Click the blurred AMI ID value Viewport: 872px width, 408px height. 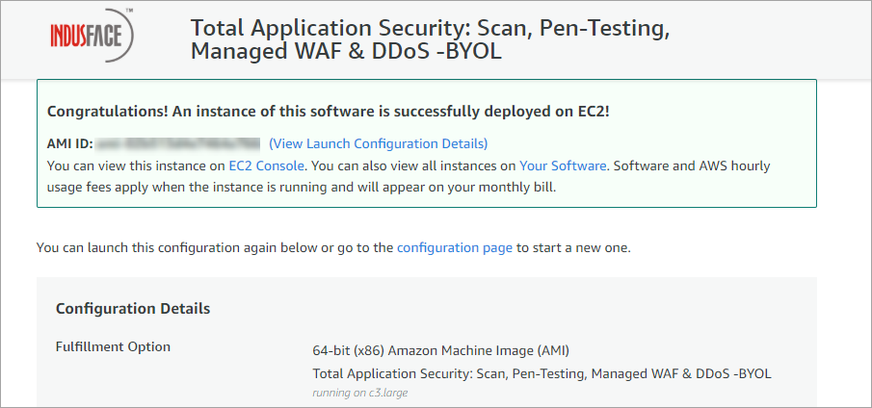click(178, 143)
